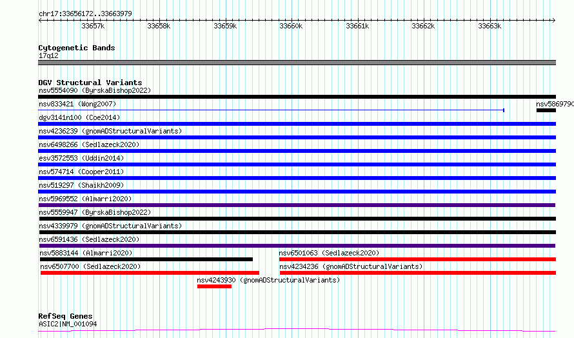
Task: Select the black bar under nsv5554090
Action: [297, 97]
